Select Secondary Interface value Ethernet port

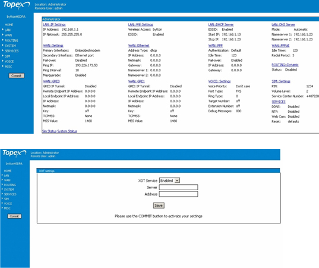click(84, 55)
